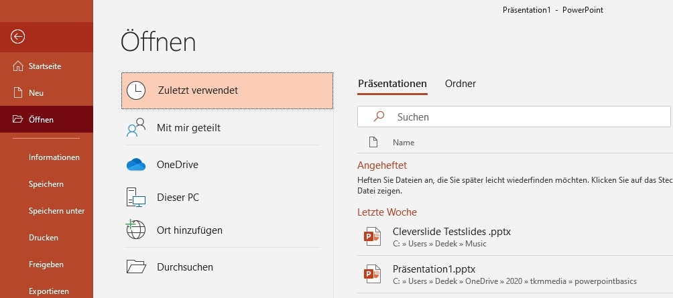
Task: Click the path ending in powerpointbasics
Action: click(x=515, y=281)
